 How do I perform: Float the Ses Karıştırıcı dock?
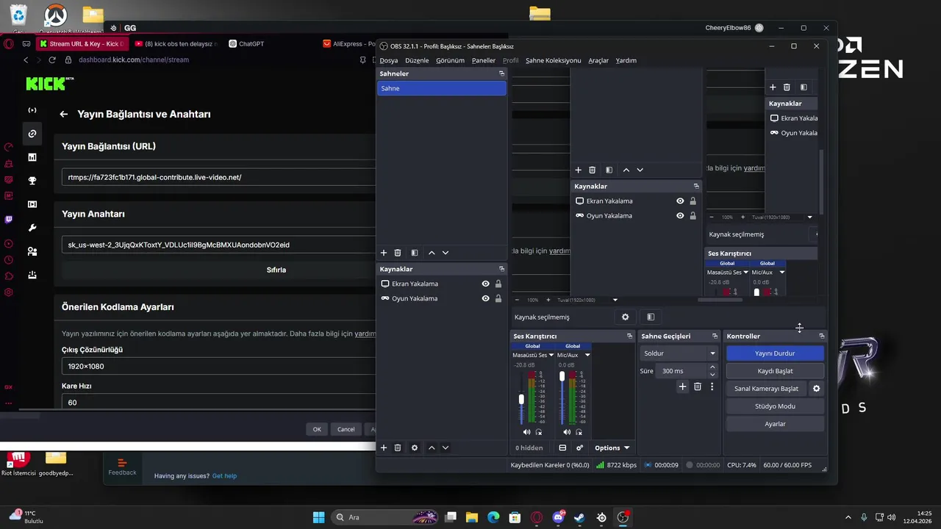629,336
